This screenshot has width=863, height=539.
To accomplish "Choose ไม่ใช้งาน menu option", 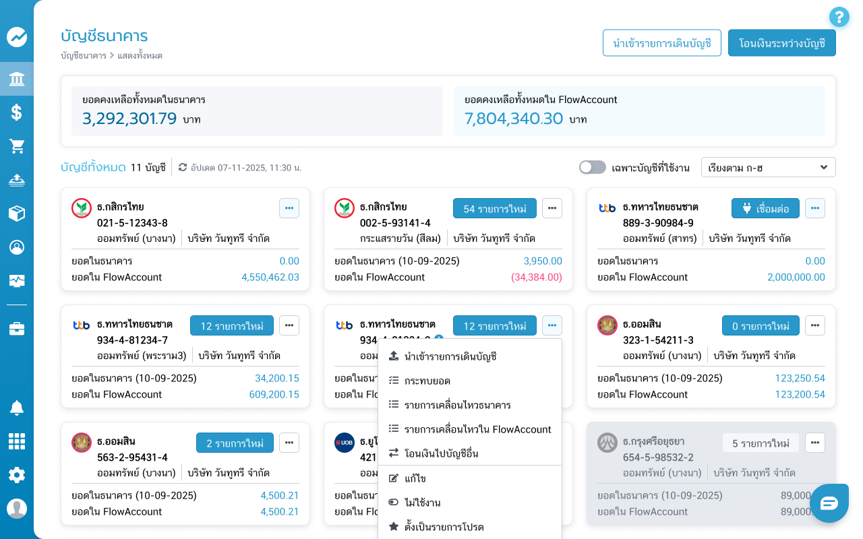I will pos(422,503).
